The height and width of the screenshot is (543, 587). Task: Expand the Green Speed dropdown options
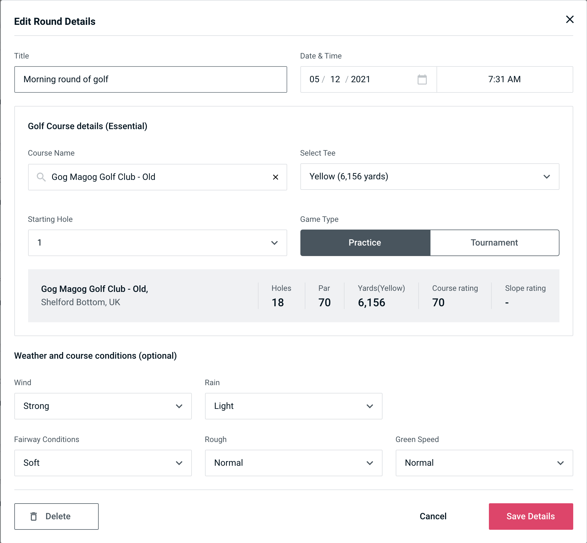point(561,463)
